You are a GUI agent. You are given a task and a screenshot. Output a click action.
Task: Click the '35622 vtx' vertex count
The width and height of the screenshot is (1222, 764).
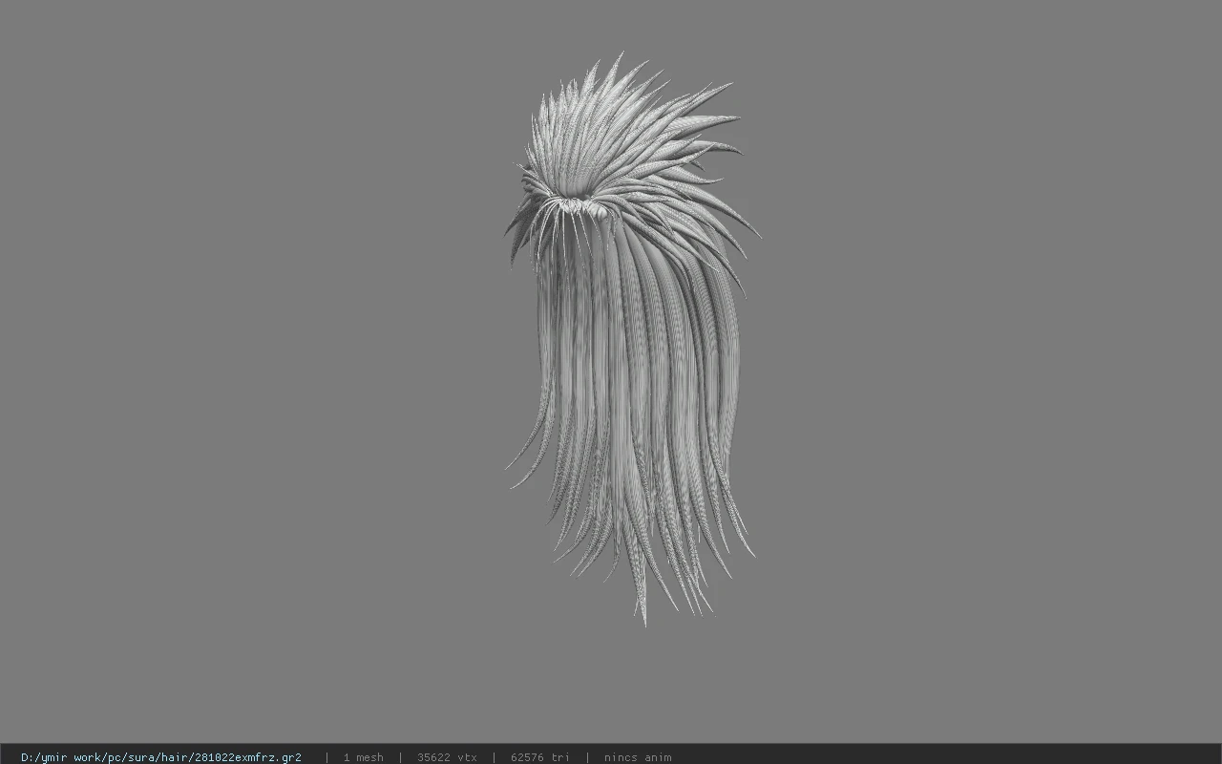(x=447, y=757)
